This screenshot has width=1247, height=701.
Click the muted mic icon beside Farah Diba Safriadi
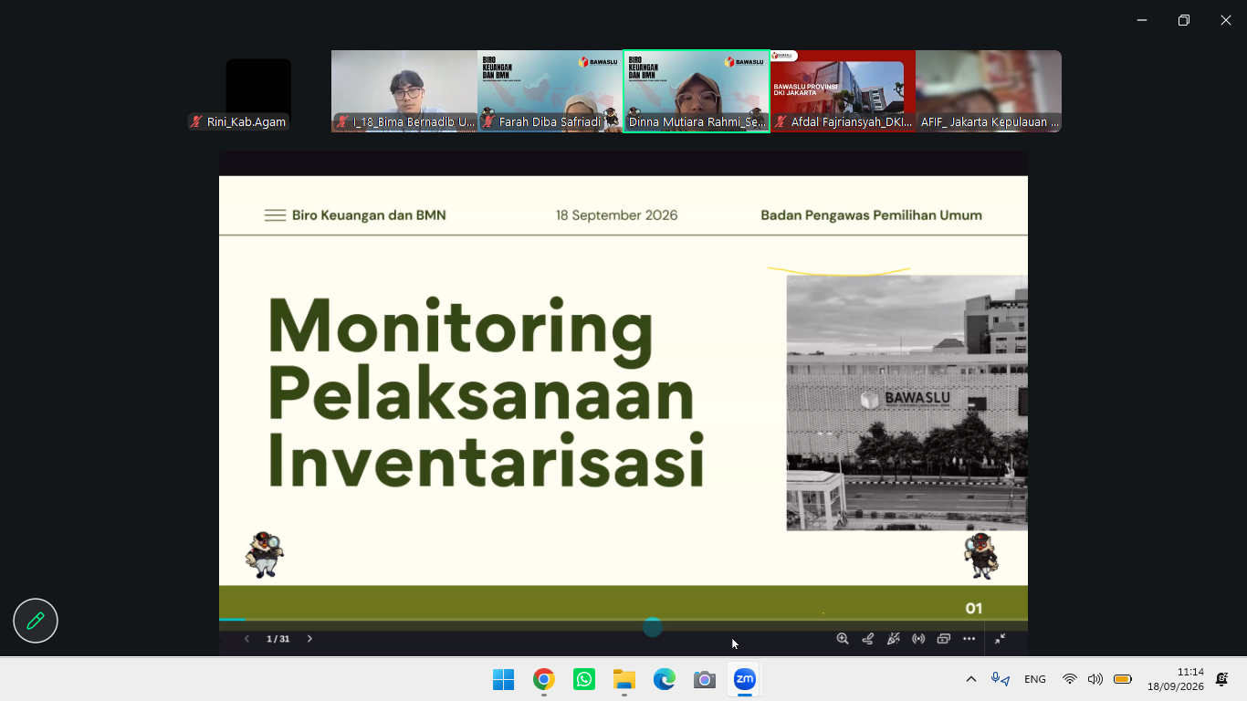click(488, 121)
